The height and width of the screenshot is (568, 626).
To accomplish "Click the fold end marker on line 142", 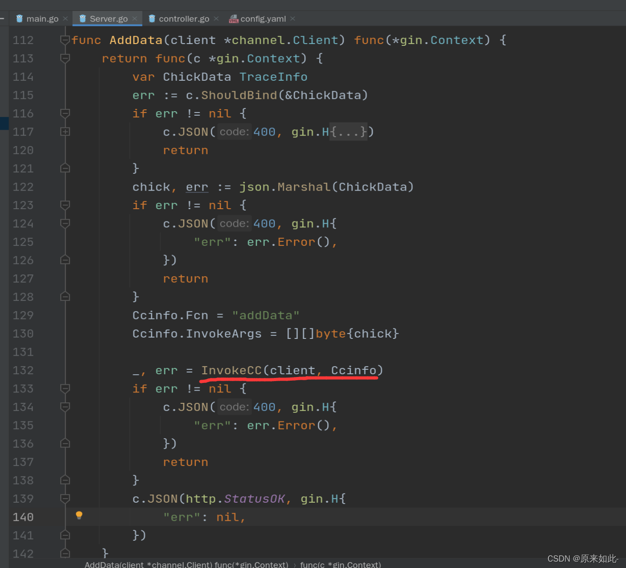I will pyautogui.click(x=65, y=553).
